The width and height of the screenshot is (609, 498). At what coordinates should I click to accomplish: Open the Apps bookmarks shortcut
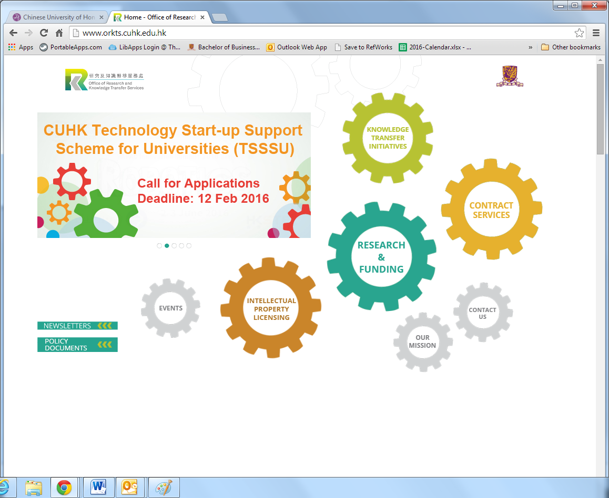21,47
